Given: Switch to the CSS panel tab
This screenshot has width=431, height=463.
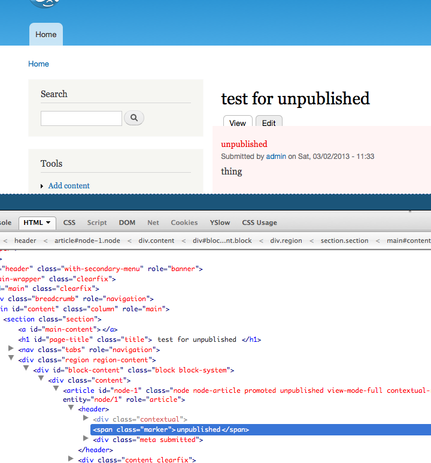Looking at the screenshot, I should point(69,223).
